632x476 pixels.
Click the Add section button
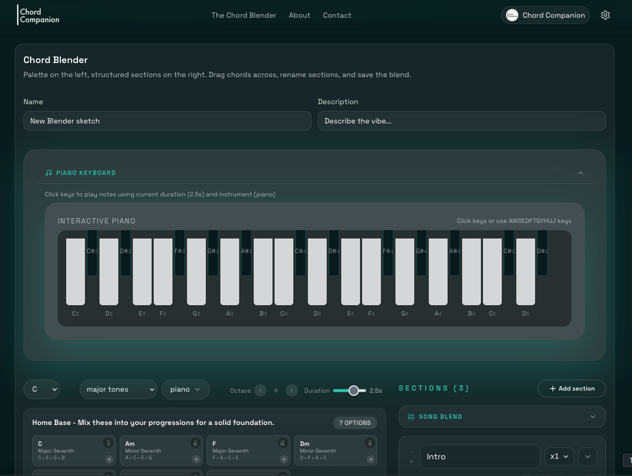point(572,389)
